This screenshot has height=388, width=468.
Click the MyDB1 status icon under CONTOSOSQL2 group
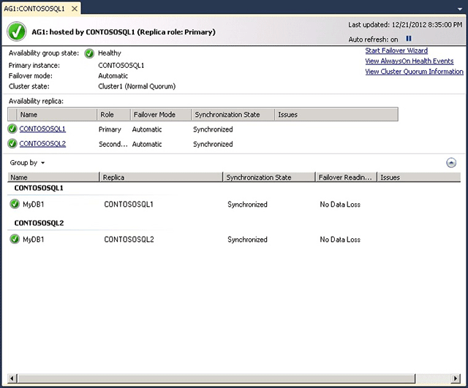pyautogui.click(x=15, y=239)
